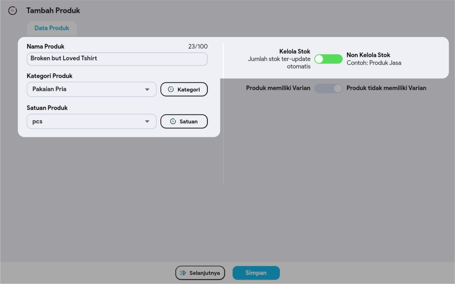Toggle the Kelola Stok switch

[328, 59]
